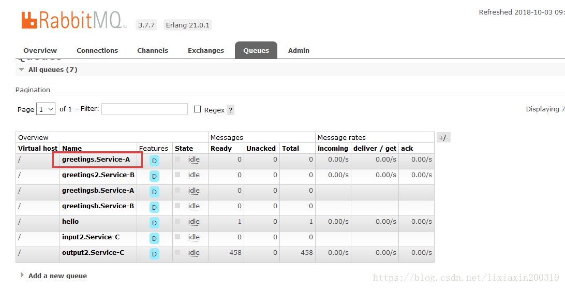Click the D feature badge for greetingsb.Service-A
Screen dimensions: 565x288
point(154,192)
